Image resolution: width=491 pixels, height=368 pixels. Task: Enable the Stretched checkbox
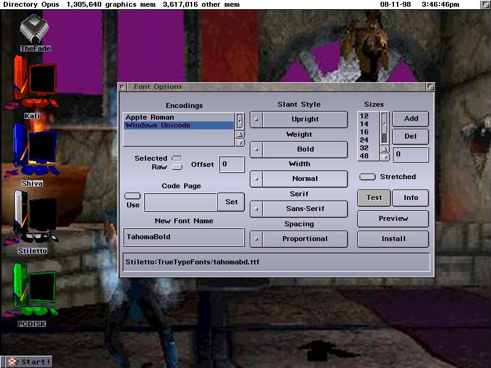click(x=367, y=177)
